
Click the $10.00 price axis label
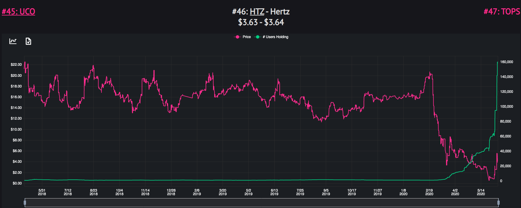16,129
